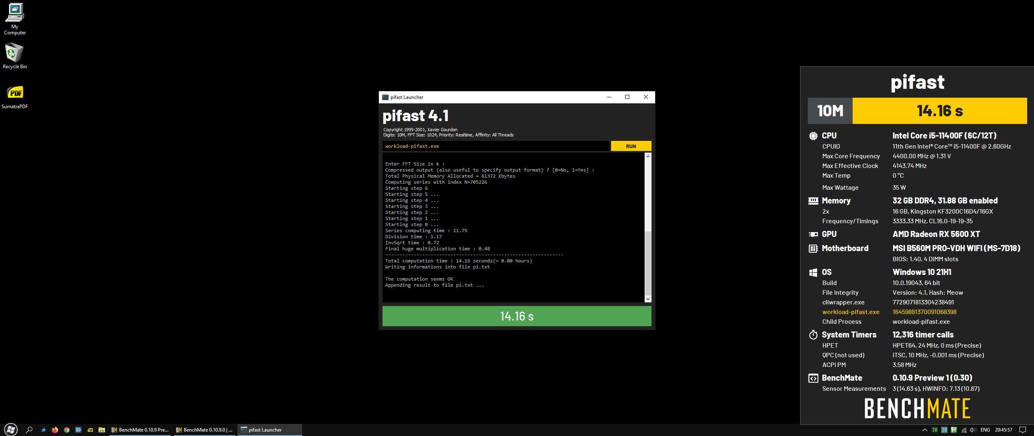This screenshot has width=1034, height=436.
Task: Open the green H HWiNFO tray icon
Action: [x=954, y=430]
